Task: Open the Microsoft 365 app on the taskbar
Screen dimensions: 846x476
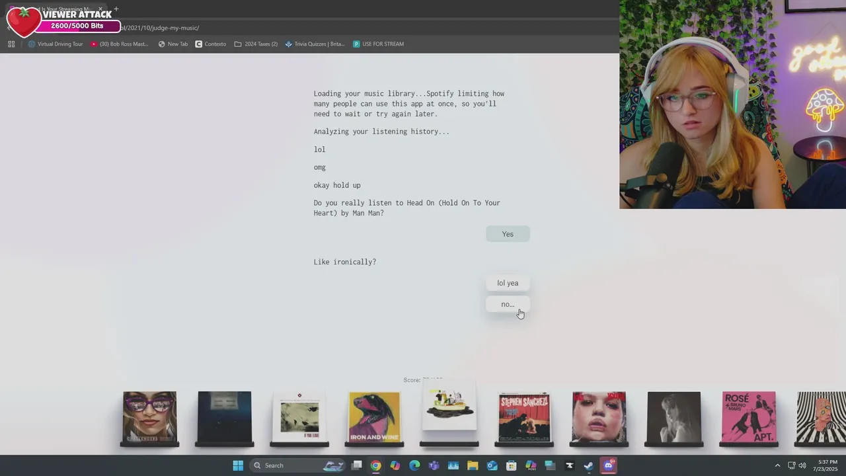Action: point(531,465)
